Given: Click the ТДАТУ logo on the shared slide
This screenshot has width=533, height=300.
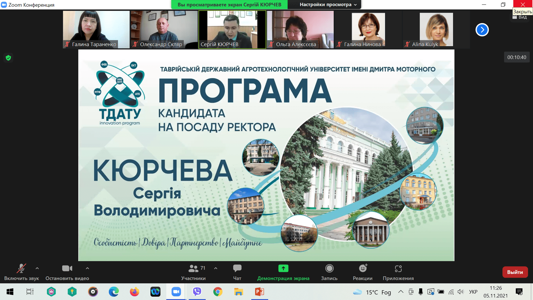Looking at the screenshot, I should (119, 93).
